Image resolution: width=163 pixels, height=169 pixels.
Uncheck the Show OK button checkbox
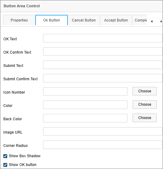pos(5,165)
